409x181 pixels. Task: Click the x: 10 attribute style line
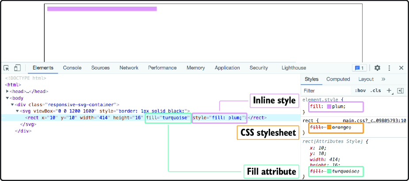(318, 147)
